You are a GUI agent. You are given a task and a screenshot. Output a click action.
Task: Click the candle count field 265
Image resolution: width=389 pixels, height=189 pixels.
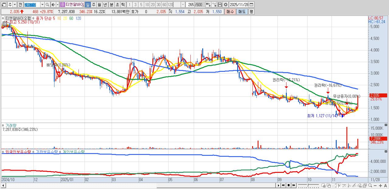(190, 5)
